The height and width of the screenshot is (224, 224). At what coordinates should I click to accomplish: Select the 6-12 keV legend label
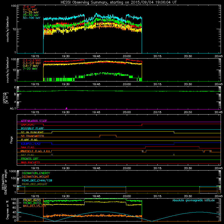click(30, 10)
